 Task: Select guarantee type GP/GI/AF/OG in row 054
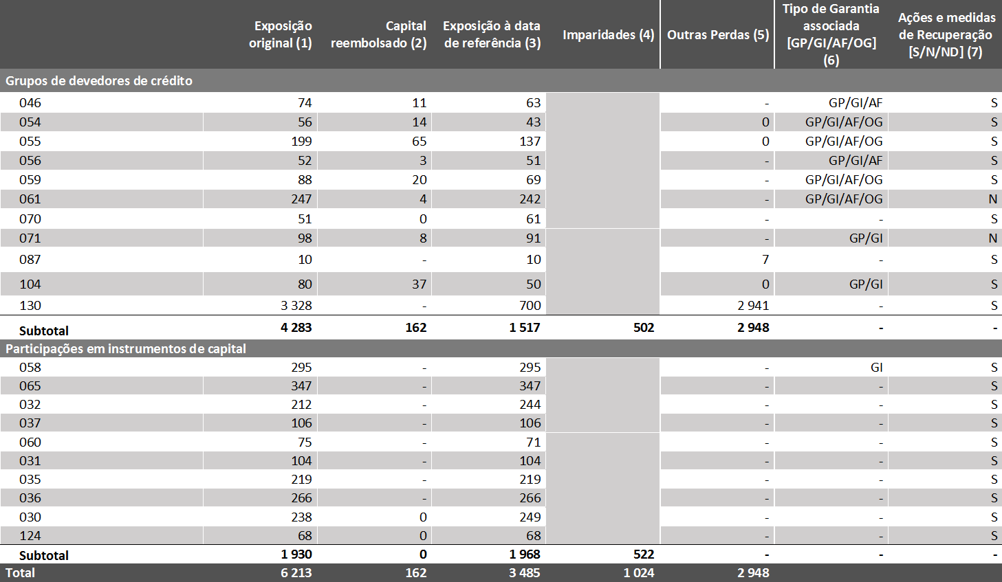click(x=844, y=122)
